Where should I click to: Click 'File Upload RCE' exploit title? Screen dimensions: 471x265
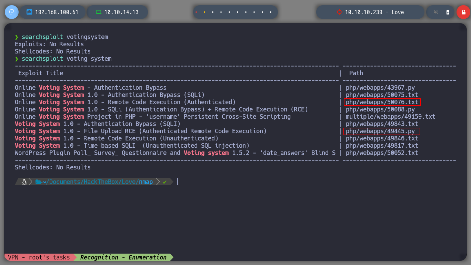[x=141, y=131]
